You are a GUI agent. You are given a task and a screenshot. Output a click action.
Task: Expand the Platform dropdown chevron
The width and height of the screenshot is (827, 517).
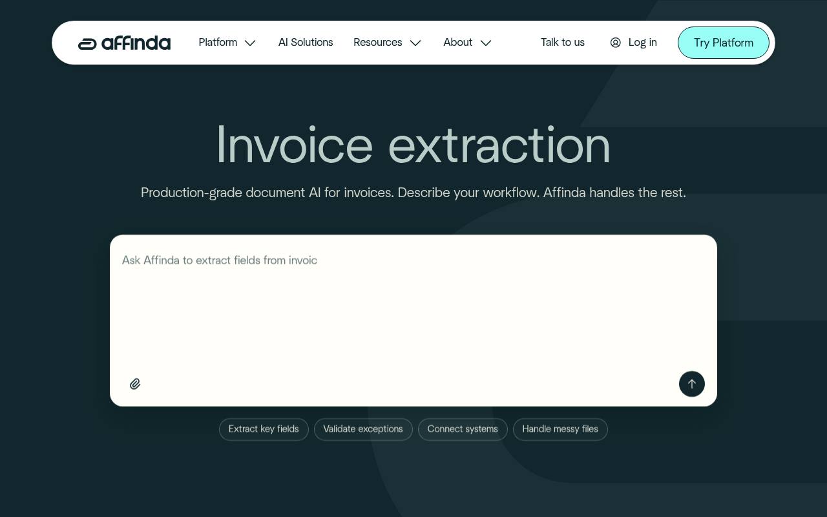[250, 43]
